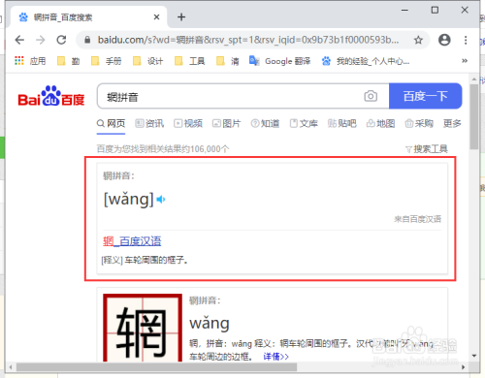Viewport: 485px width, 378px height.
Task: Select the 网页 results tab
Action: point(111,123)
